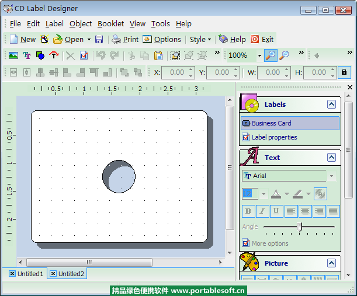Click the Print toolbar button
This screenshot has height=296, width=357.
coord(125,39)
